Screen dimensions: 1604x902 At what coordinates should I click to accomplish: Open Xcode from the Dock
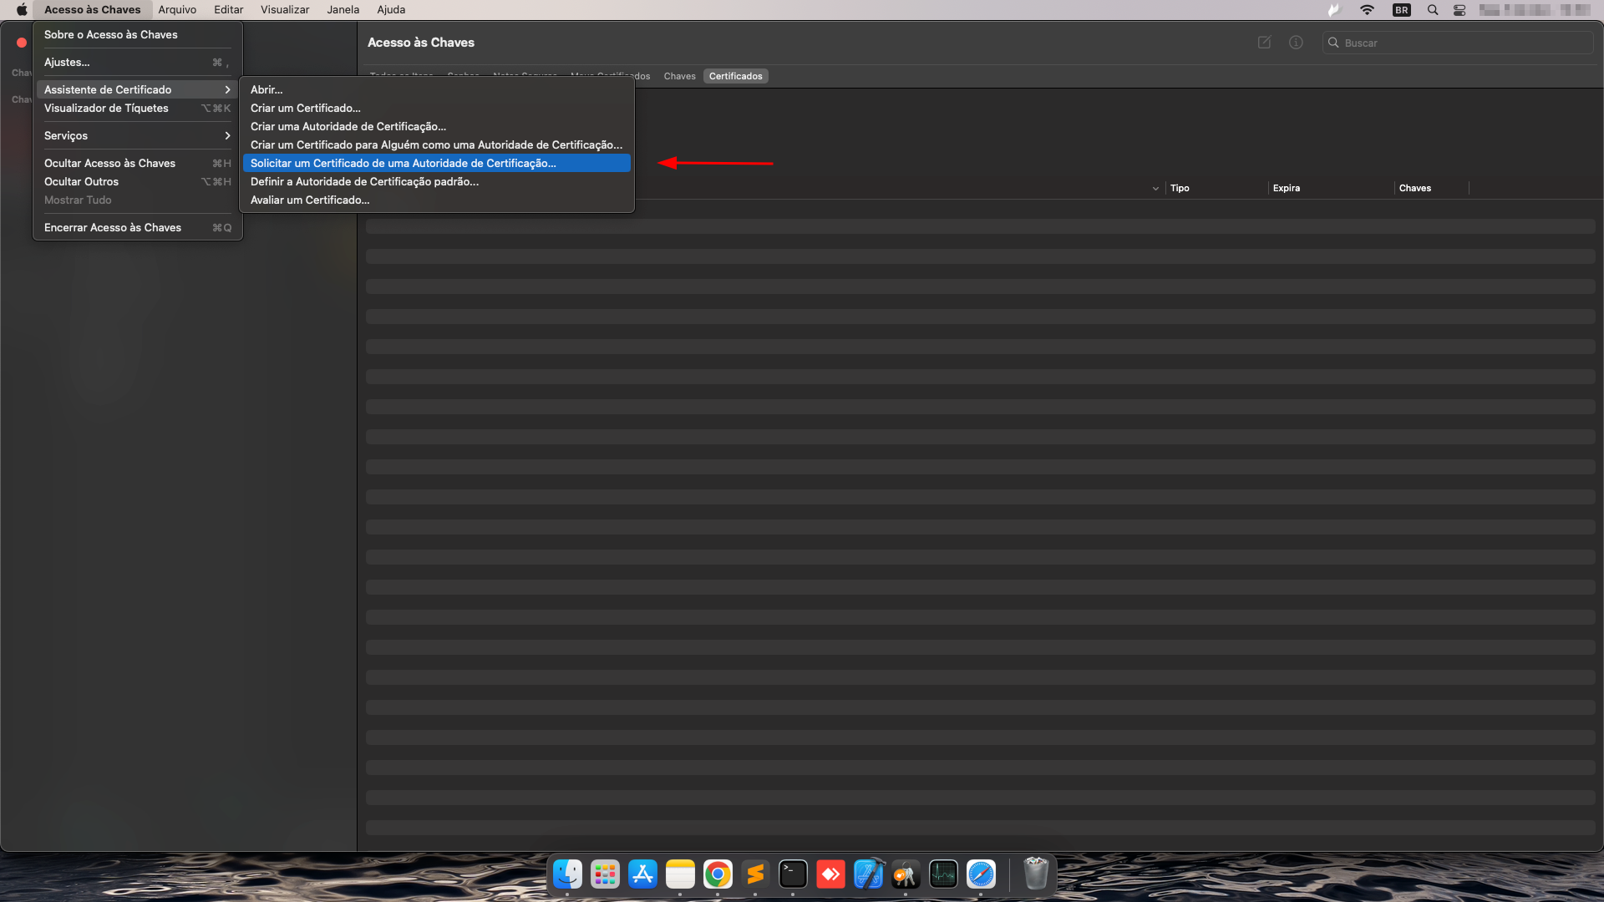tap(868, 874)
